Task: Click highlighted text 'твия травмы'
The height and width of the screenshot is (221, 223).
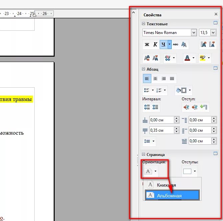Action: pyautogui.click(x=16, y=99)
